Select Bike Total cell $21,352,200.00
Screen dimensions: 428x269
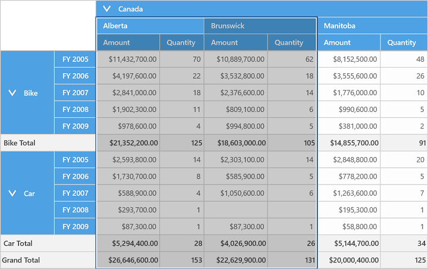(x=128, y=143)
